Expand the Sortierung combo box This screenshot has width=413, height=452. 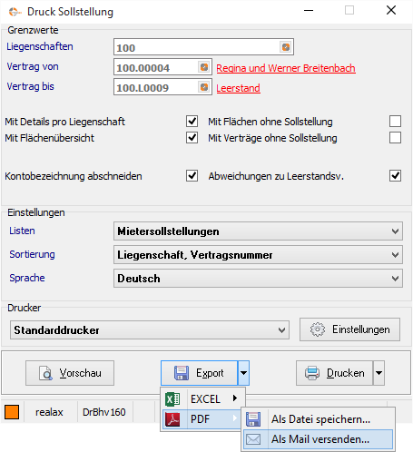258,255
